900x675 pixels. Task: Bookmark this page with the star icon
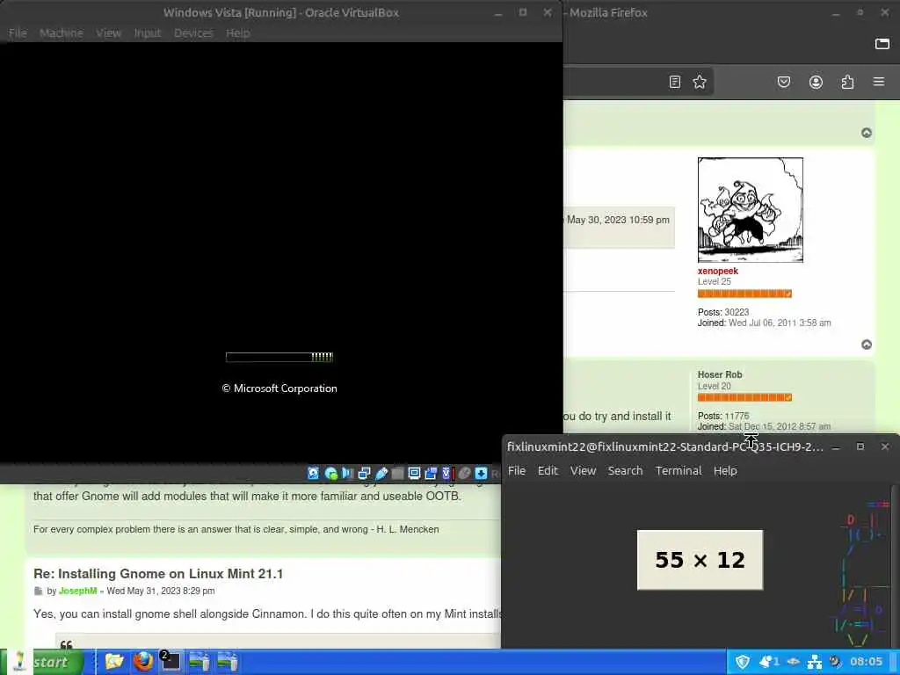(699, 82)
